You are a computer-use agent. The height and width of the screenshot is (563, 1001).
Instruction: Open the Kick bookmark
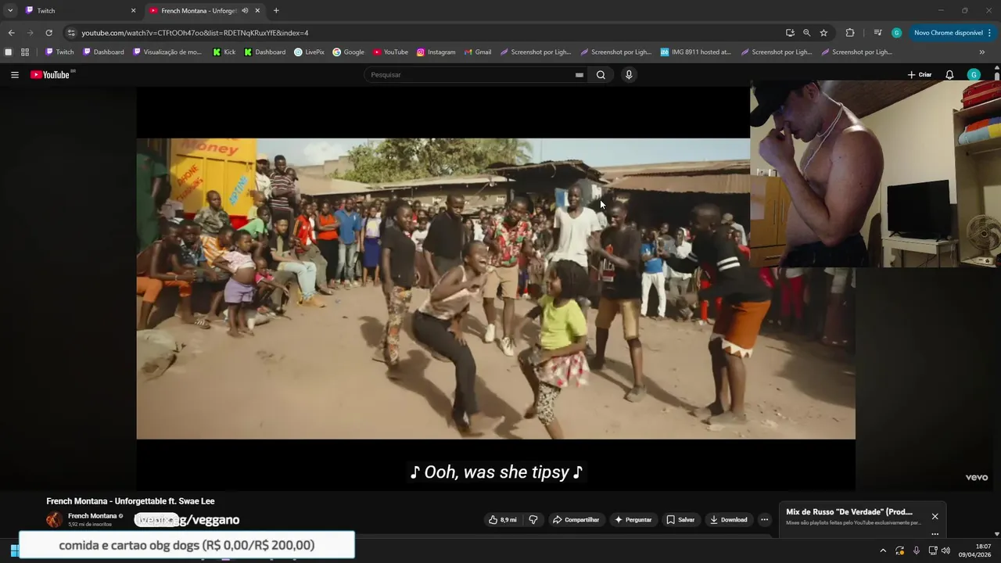coord(224,52)
